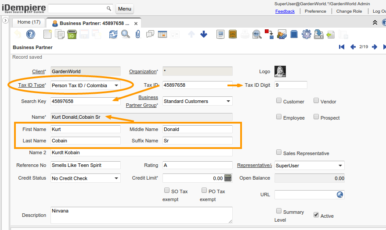Click the Process gear toolbar icon

[x=306, y=34]
